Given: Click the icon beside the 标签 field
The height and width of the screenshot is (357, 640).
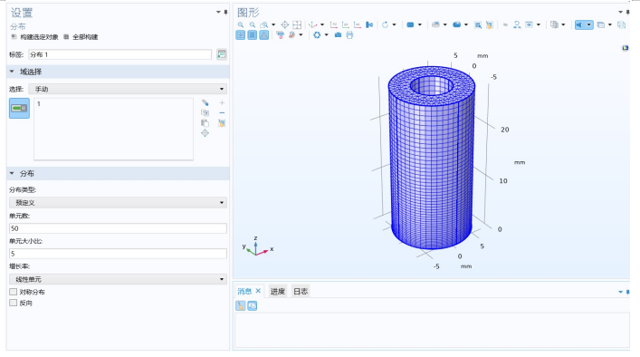Looking at the screenshot, I should [222, 54].
